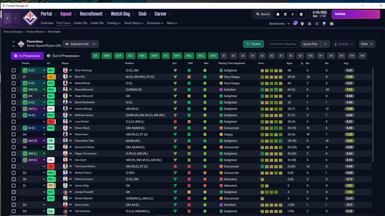Open the Overview tab
Viewport: 385px width, 216px height.
[x=47, y=23]
